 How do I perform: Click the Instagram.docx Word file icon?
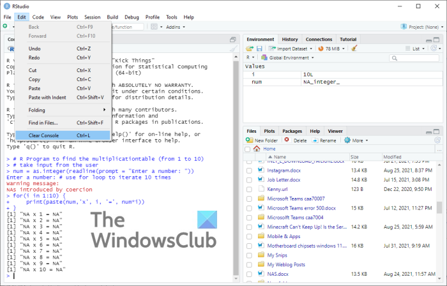(261, 170)
